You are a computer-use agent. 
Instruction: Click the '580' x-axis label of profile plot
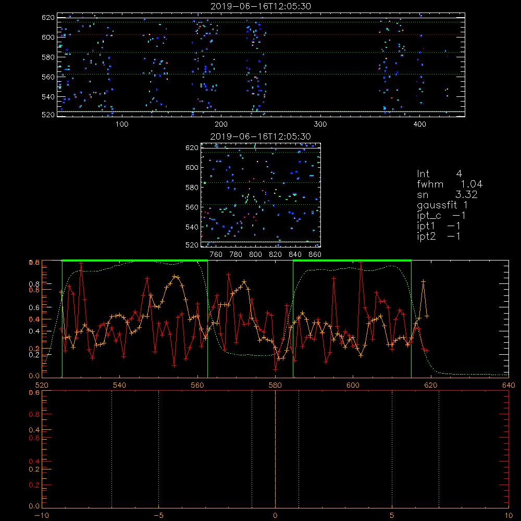coord(275,386)
